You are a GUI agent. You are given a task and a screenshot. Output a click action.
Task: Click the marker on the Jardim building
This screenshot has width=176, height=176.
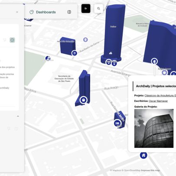pos(117,123)
